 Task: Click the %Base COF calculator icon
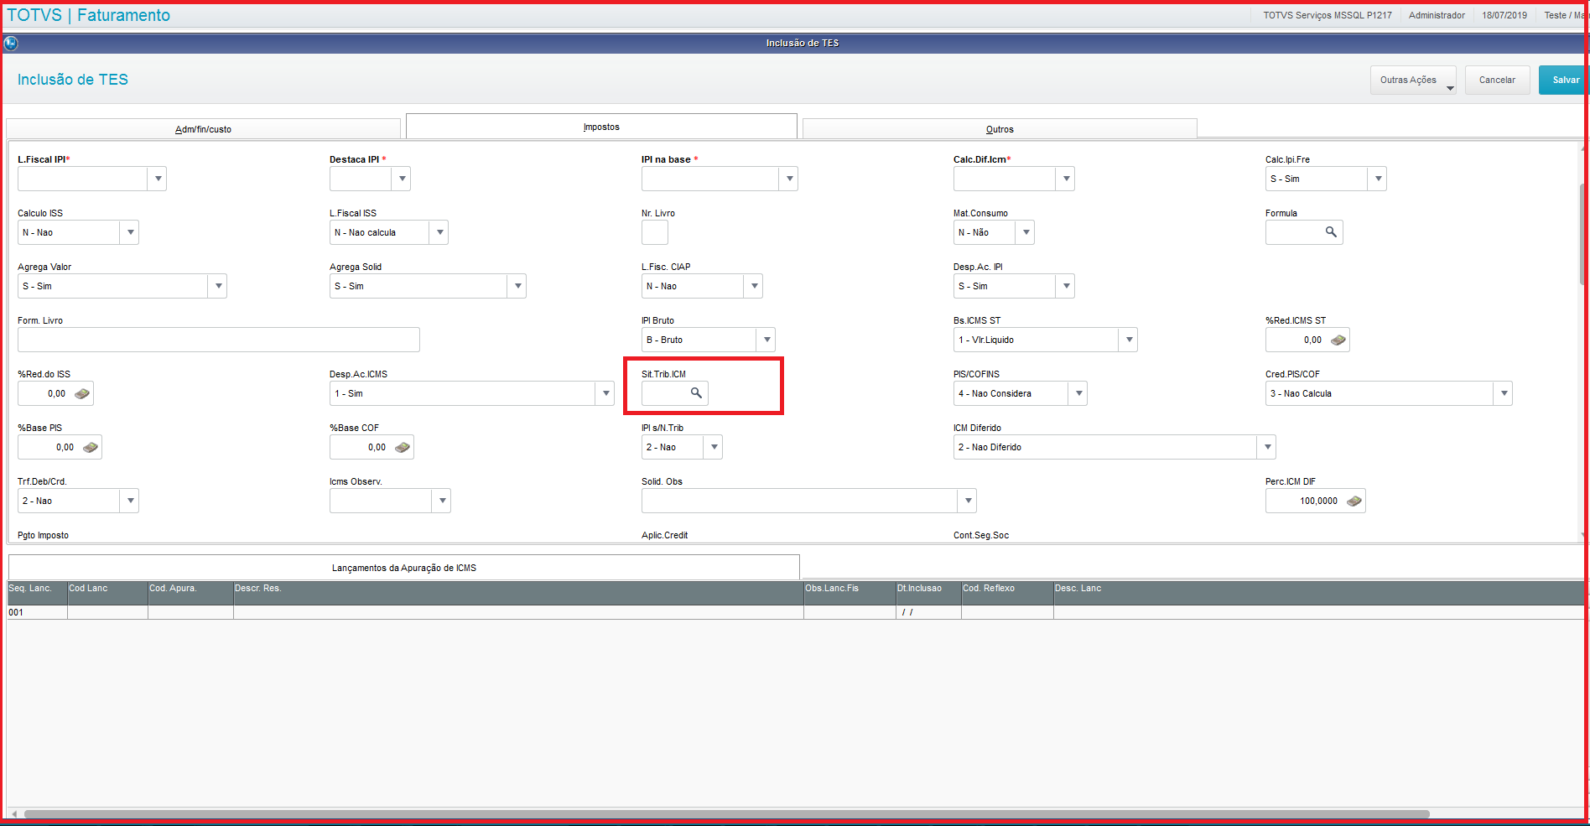tap(403, 447)
